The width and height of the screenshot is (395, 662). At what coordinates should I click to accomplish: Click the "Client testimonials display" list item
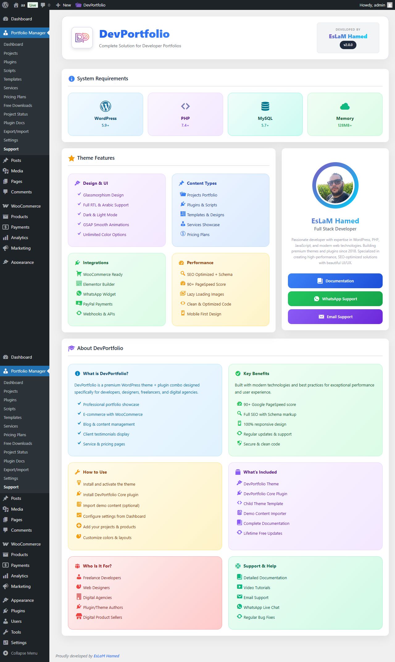[106, 434]
